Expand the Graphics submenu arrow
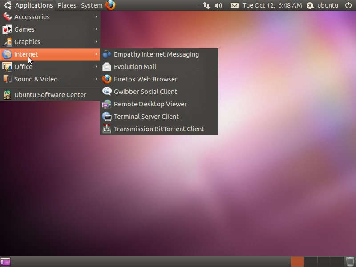 pos(96,42)
